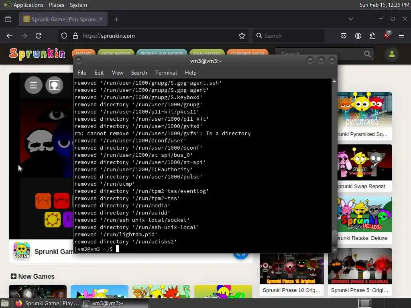Bookmark this page with the star
Screen dimensions: 411x308
coord(242,36)
